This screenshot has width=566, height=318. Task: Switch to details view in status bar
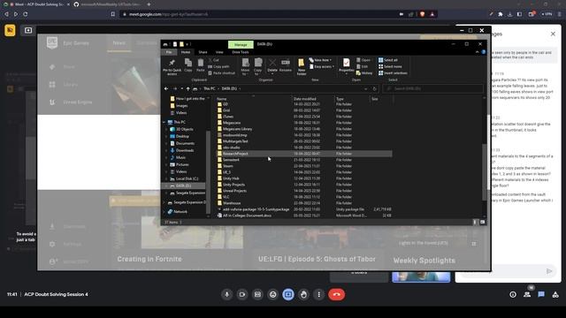[475, 222]
